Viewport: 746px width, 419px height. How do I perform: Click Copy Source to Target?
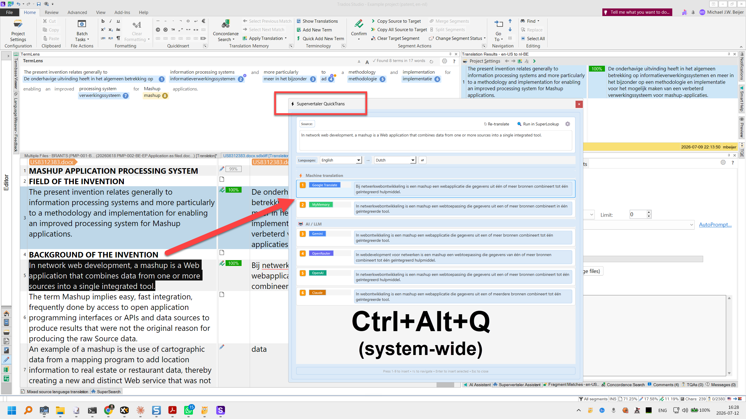tap(396, 21)
